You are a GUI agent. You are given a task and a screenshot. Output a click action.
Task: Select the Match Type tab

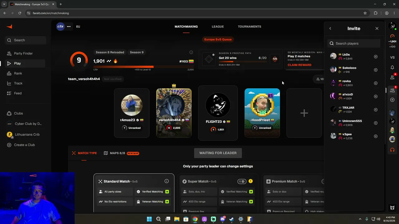point(84,153)
